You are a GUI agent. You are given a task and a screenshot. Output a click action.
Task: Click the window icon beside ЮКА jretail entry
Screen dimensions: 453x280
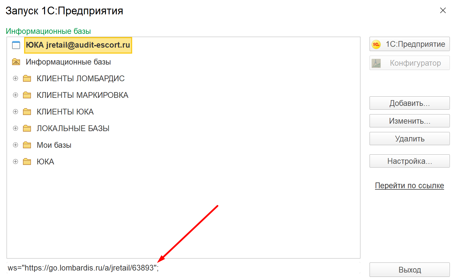point(16,45)
